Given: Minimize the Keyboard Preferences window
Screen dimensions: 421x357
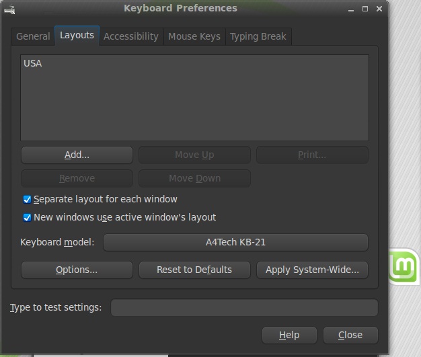Looking at the screenshot, I should click(x=350, y=9).
